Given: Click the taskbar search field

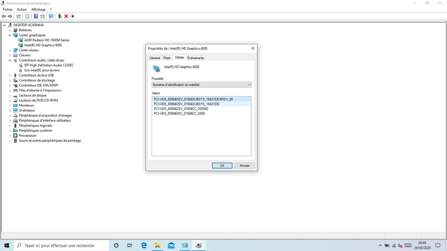Looking at the screenshot, I should pyautogui.click(x=61, y=245).
